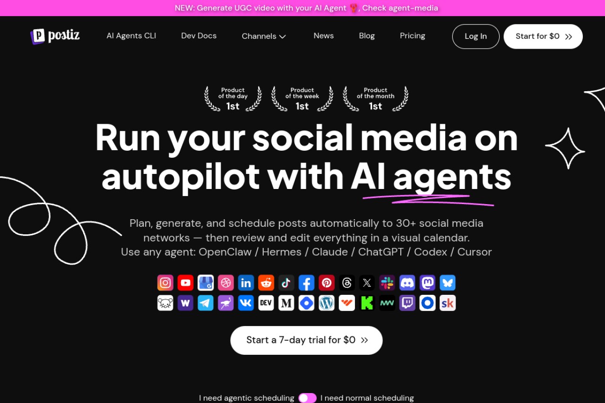Viewport: 605px width, 403px height.
Task: Open the agent-media announcement banner
Action: [306, 8]
